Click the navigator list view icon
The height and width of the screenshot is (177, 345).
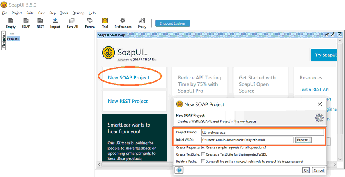[x=12, y=33]
